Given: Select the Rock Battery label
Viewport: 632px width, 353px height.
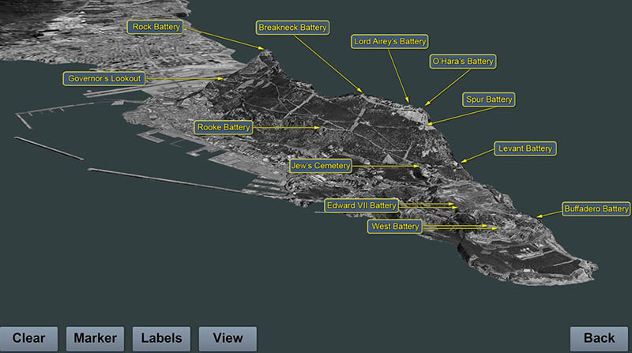Looking at the screenshot, I should [155, 27].
